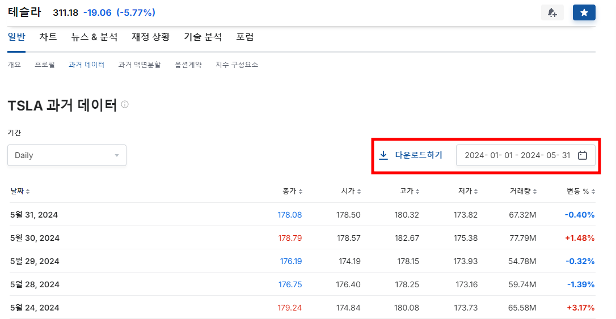Open the Daily period dropdown
The height and width of the screenshot is (319, 616).
click(x=67, y=155)
